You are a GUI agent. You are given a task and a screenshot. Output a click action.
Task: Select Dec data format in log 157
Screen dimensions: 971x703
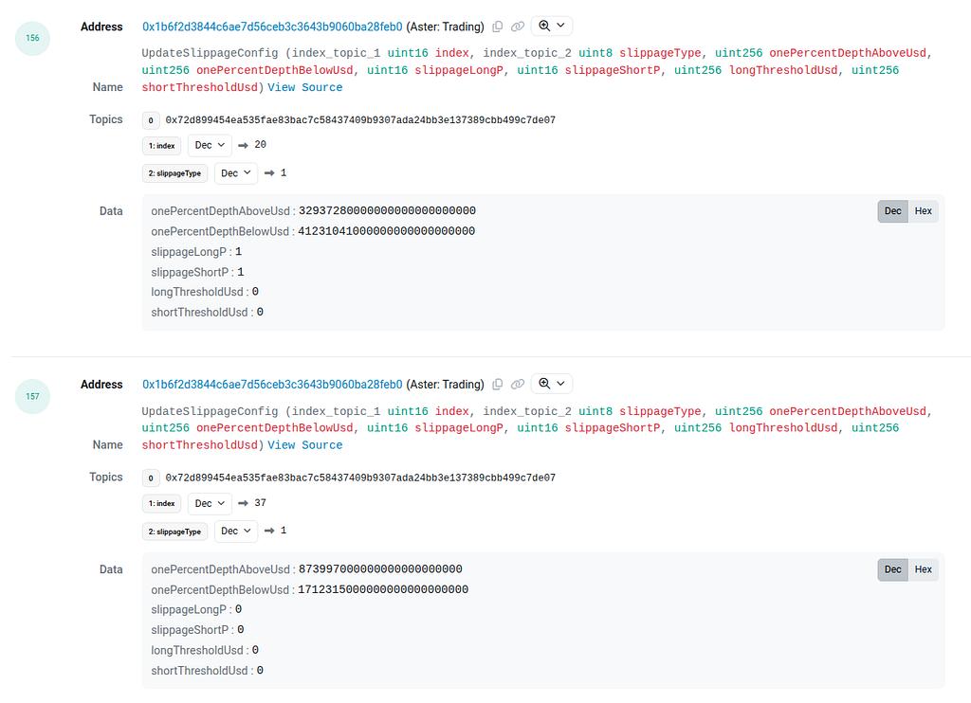tap(892, 569)
